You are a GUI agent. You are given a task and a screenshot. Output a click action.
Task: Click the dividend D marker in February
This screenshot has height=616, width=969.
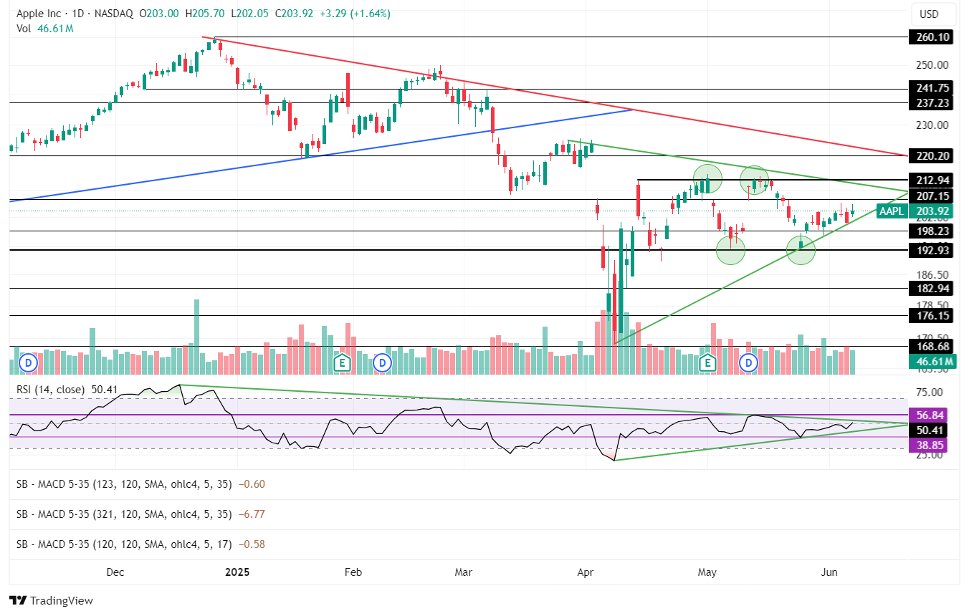tap(383, 362)
